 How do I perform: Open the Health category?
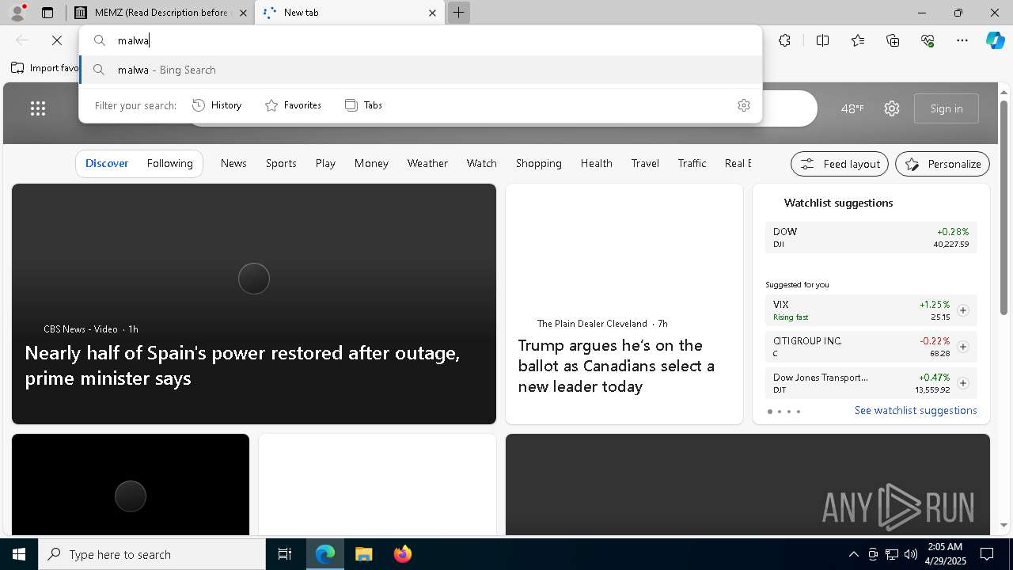[596, 163]
